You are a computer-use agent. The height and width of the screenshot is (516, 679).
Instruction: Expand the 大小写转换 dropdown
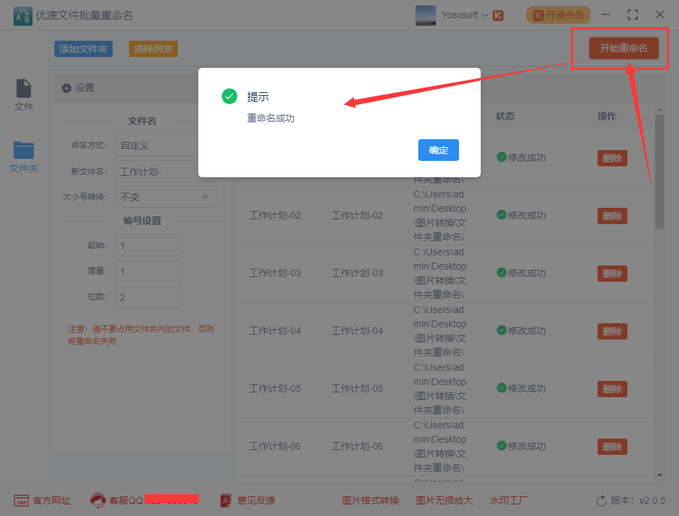point(166,197)
